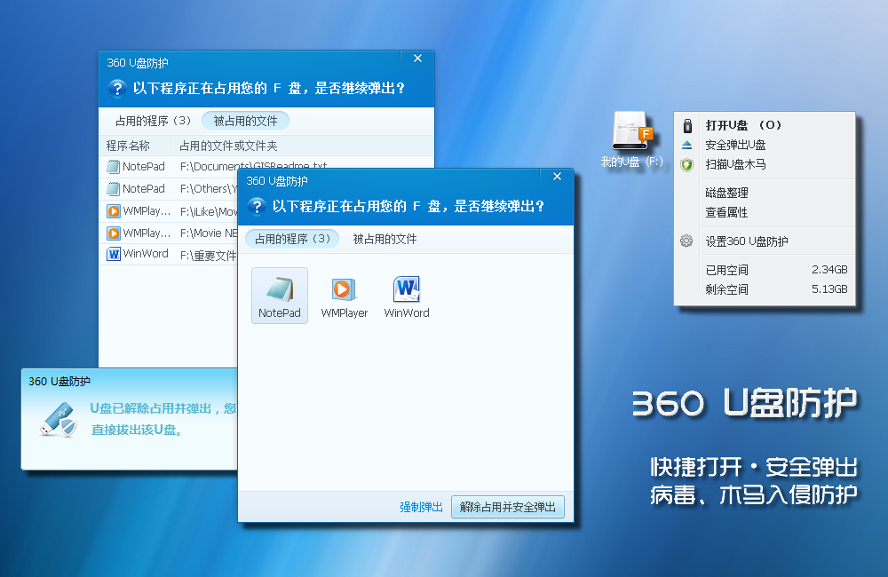Click the 占用的文件或文件夹 column header
This screenshot has height=577, width=888.
click(x=228, y=146)
